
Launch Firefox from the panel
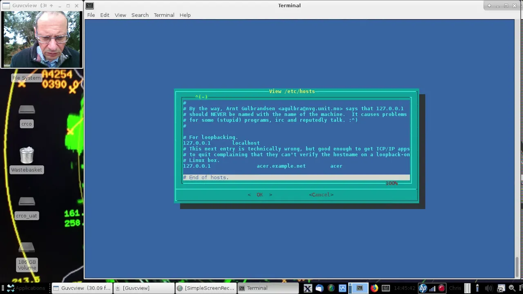click(374, 288)
